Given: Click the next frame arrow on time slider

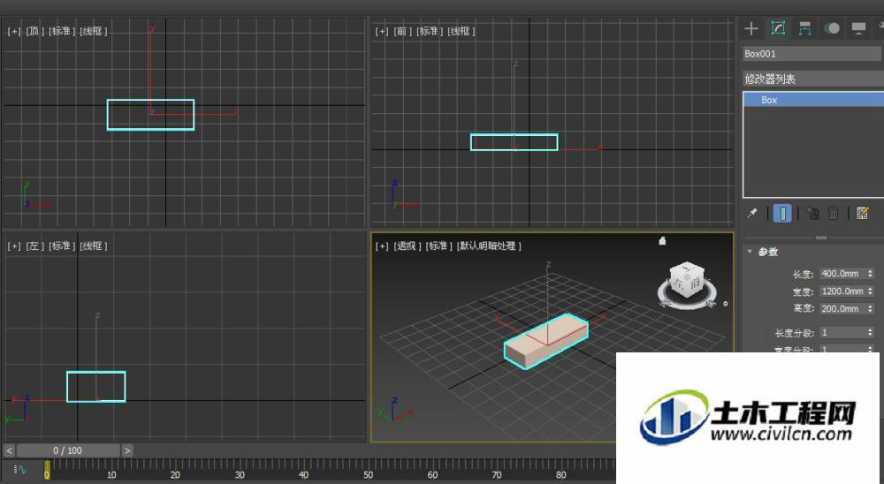Looking at the screenshot, I should [126, 450].
